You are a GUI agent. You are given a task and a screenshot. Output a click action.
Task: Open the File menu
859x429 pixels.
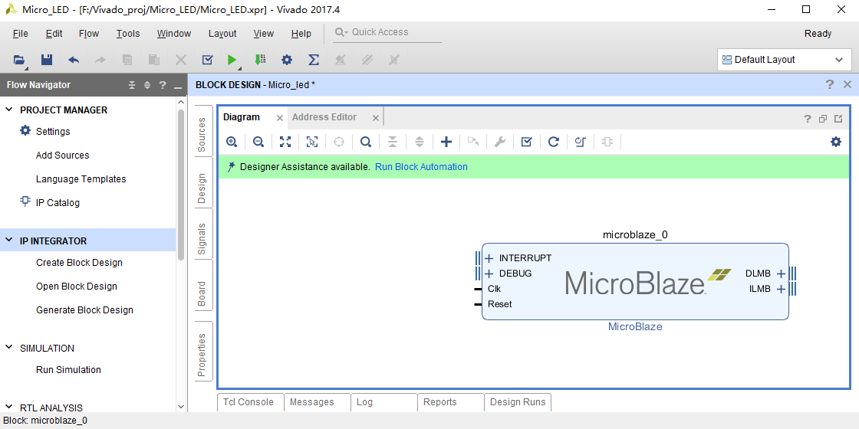tap(20, 34)
